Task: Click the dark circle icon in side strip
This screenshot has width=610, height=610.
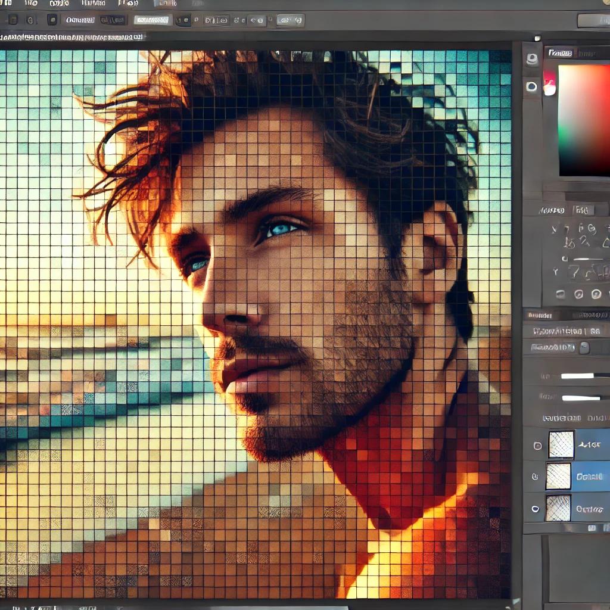Action: pos(531,86)
